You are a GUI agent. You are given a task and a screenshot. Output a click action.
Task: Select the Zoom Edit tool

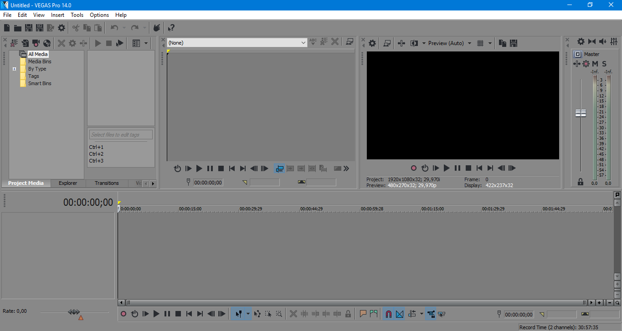279,314
